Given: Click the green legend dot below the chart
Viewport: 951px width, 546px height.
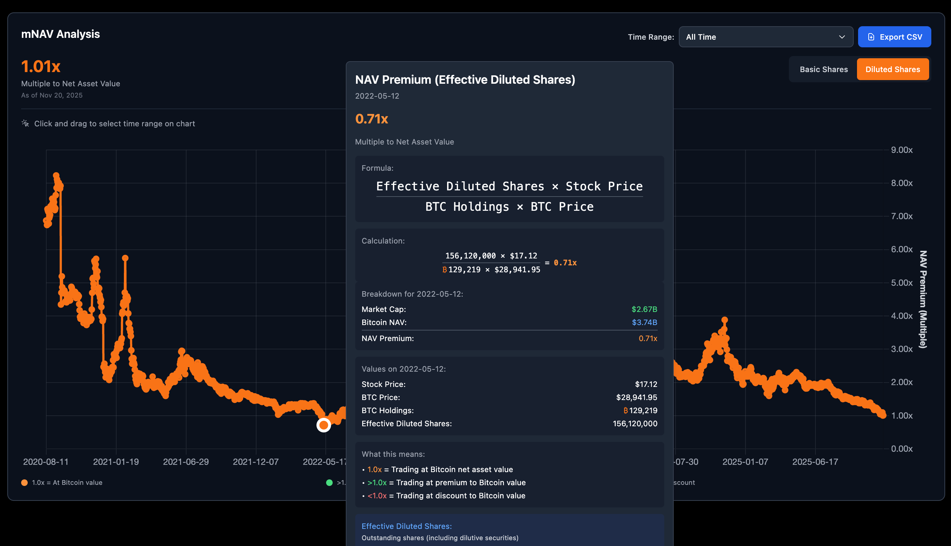Looking at the screenshot, I should tap(329, 483).
